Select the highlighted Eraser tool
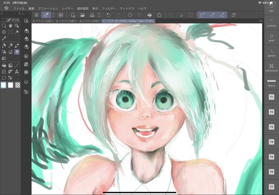Screen dimensions: 279x195 [17, 52]
